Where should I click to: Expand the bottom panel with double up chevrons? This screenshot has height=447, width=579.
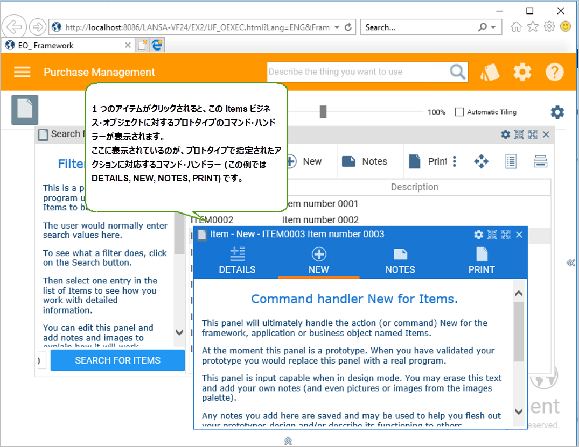click(x=288, y=441)
